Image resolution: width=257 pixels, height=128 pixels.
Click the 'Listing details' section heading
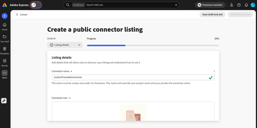(61, 57)
